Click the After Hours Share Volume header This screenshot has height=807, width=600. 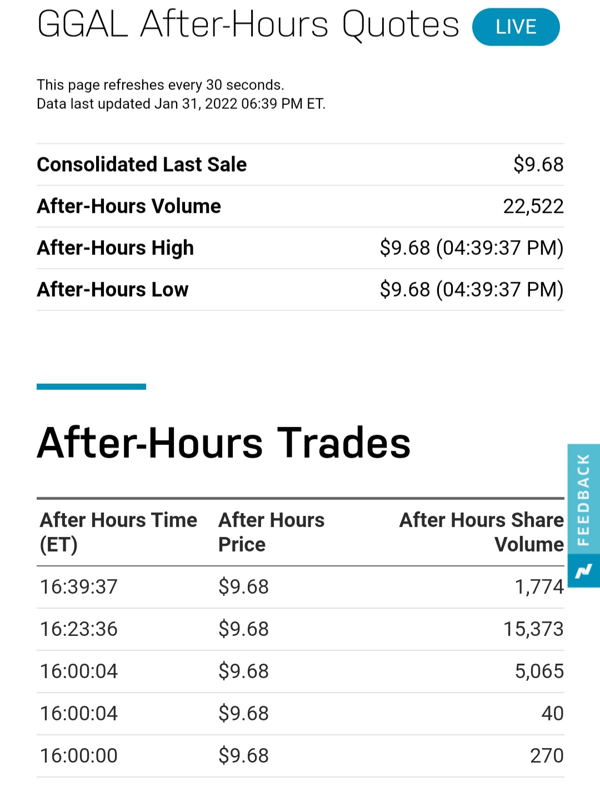tap(481, 532)
